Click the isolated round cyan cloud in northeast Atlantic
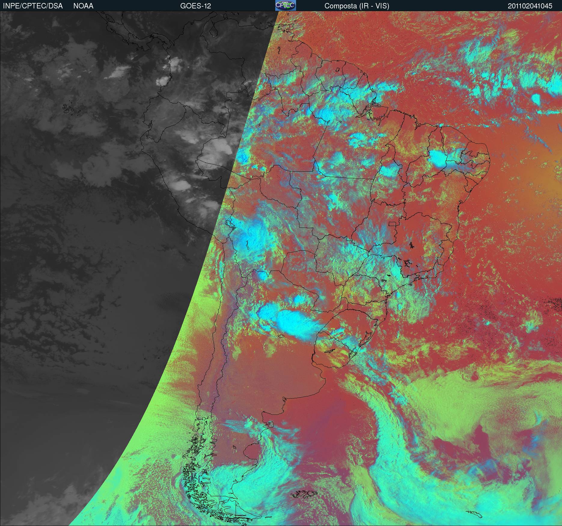 [536, 99]
